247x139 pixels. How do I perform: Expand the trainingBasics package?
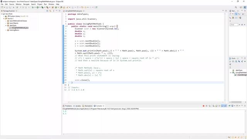[6, 30]
